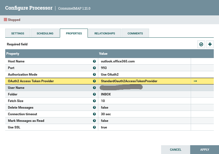Image resolution: width=219 pixels, height=154 pixels.
Task: Select the Authorization Mode property label
Action: (23, 75)
